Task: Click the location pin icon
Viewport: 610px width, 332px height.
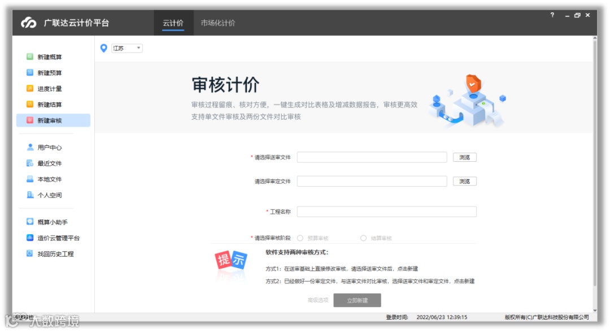Action: [x=103, y=48]
